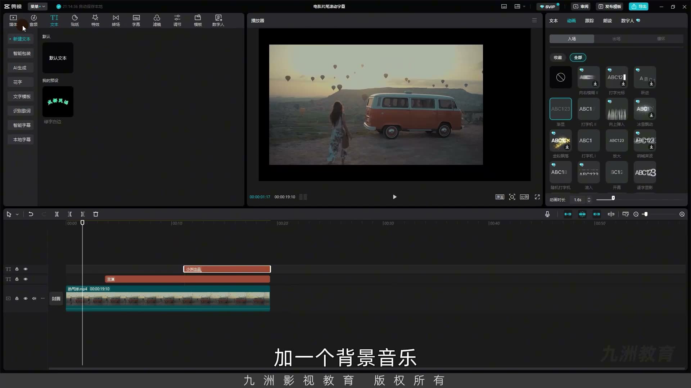The width and height of the screenshot is (691, 388).
Task: Click the delete-left trim tool
Action: [x=70, y=214]
